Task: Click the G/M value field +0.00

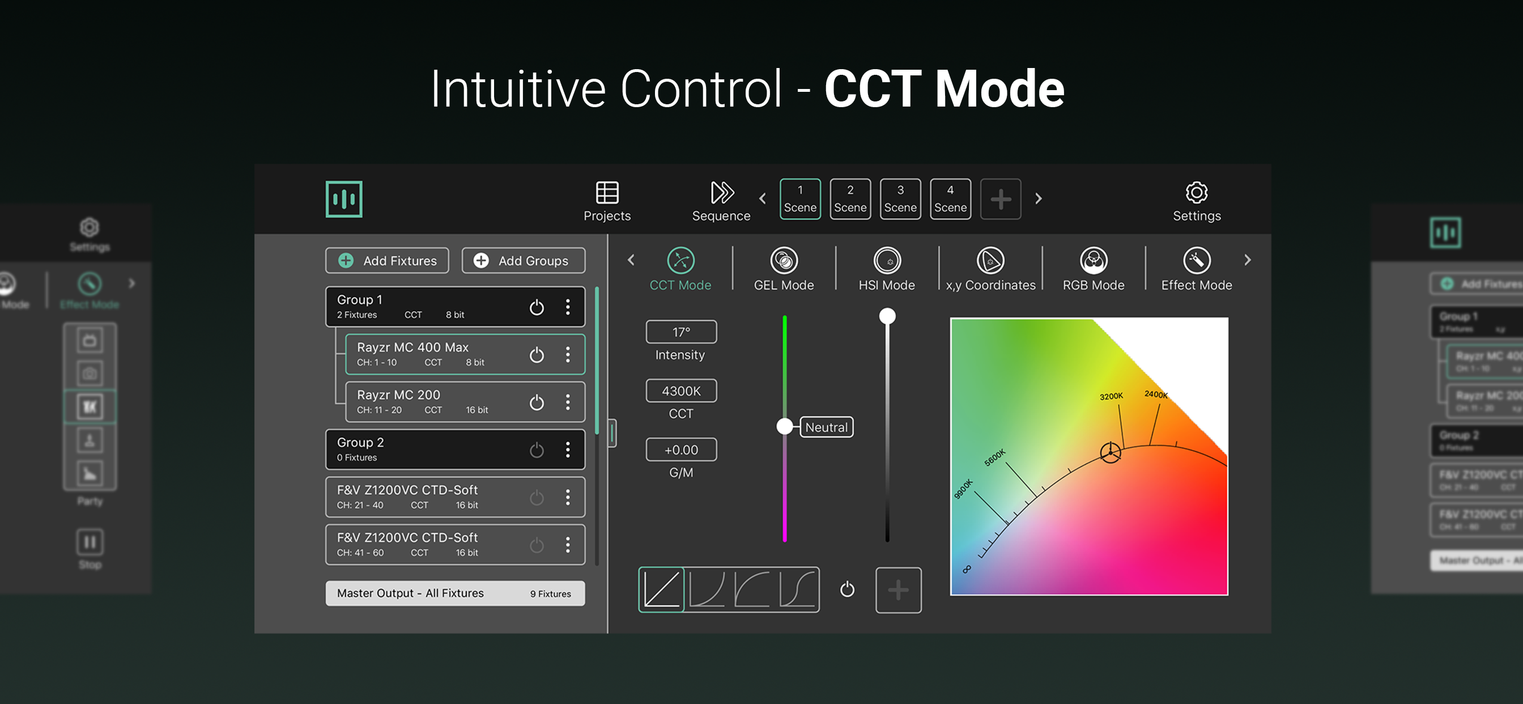Action: [x=681, y=449]
